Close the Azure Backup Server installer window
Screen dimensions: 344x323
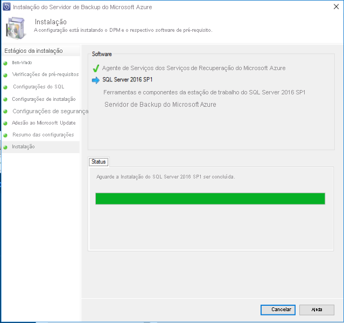pyautogui.click(x=336, y=7)
